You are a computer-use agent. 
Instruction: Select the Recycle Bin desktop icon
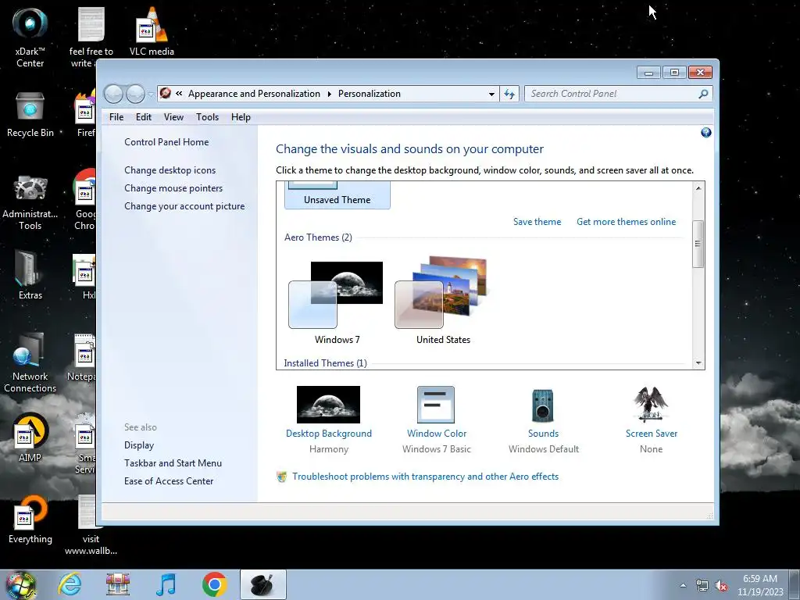click(30, 114)
